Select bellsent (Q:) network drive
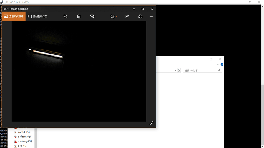Viewport: 264px width, 148px height. coord(23,137)
